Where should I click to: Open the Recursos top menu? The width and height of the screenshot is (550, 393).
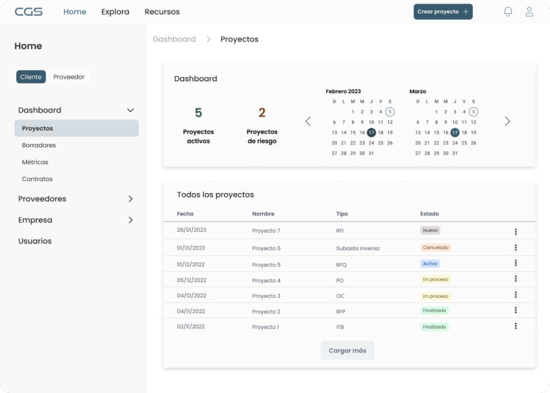click(162, 12)
